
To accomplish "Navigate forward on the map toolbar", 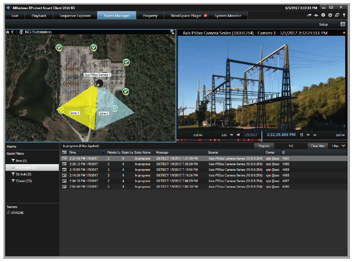I will pyautogui.click(x=17, y=32).
